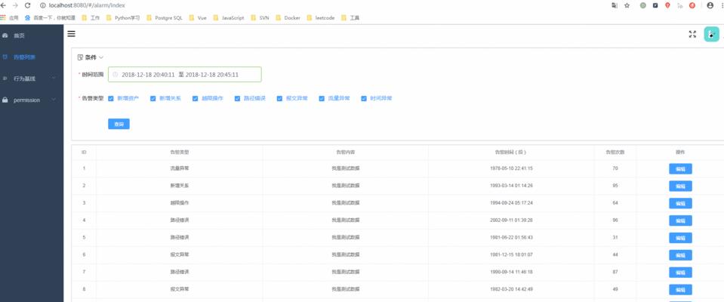
Task: Uncheck the 越限操作 checkbox
Action: [x=196, y=98]
